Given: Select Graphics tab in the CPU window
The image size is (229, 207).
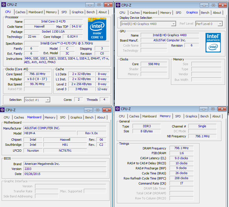Looking at the screenshot, I should point(78,12).
